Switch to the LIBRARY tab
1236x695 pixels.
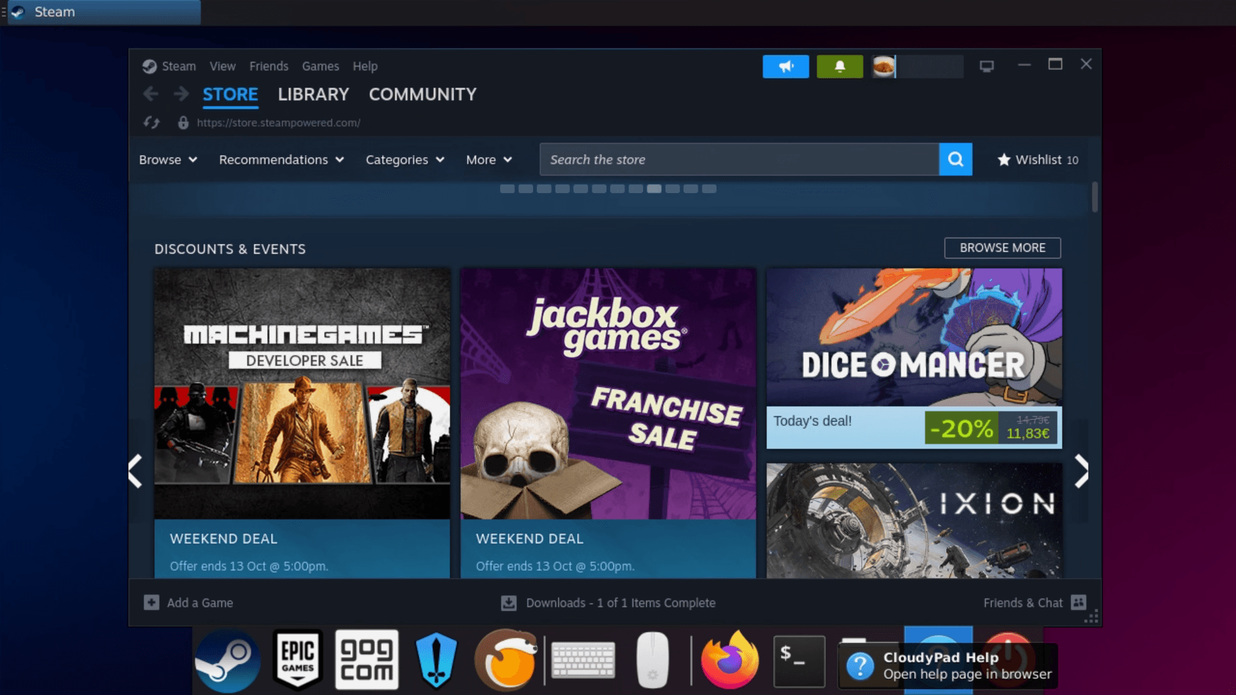pos(313,94)
